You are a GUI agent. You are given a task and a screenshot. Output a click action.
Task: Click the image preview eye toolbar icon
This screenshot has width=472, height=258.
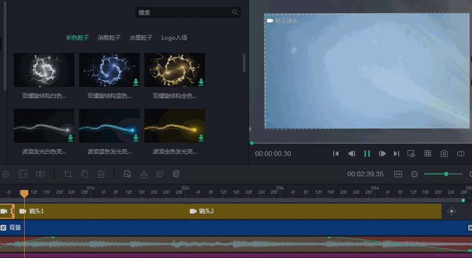click(x=127, y=174)
